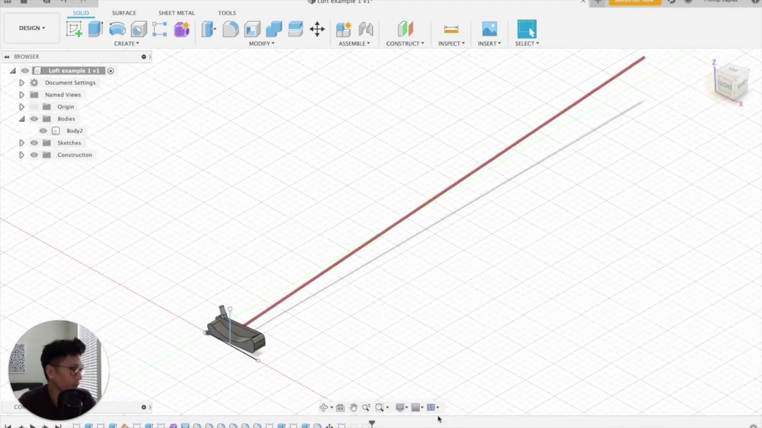Click the Zoom Window icon

click(x=366, y=407)
